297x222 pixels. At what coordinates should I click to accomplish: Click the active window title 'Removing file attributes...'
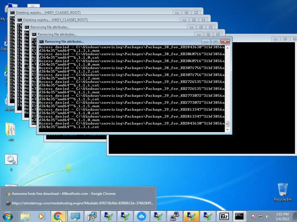(x=64, y=42)
